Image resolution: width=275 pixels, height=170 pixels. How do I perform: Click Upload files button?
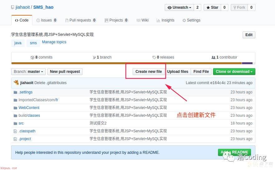tap(178, 72)
